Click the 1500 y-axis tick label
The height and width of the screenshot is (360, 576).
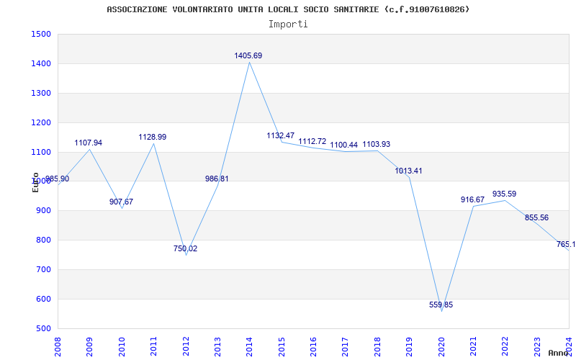click(x=41, y=34)
